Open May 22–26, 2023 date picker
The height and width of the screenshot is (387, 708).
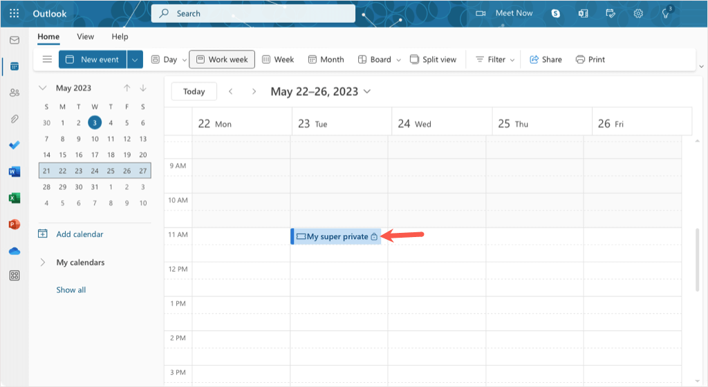tap(321, 91)
